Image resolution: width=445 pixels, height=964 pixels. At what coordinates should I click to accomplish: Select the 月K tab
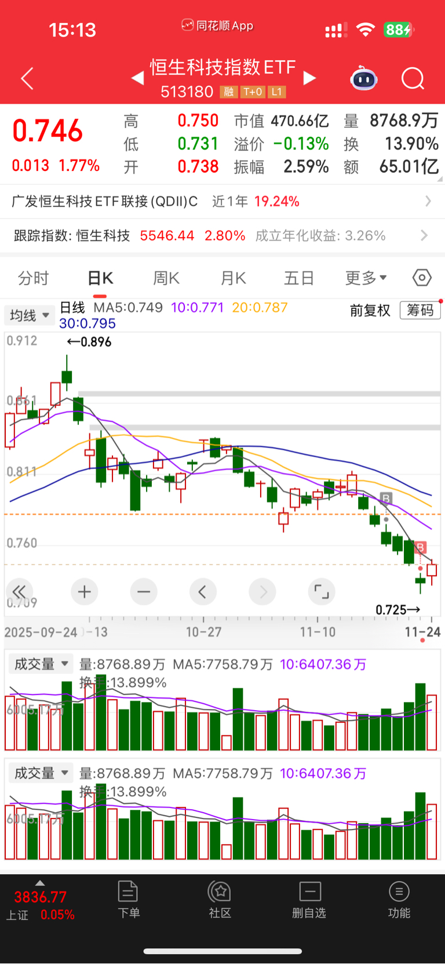(234, 278)
